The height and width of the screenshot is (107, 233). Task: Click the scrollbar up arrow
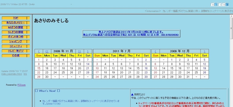click(231, 16)
